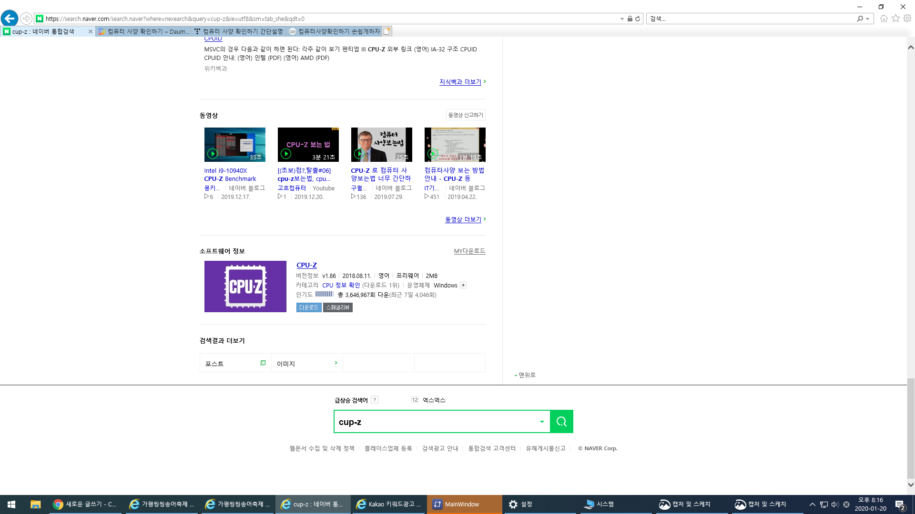The image size is (915, 514).
Task: Click the blue 다운로드 button
Action: click(308, 307)
